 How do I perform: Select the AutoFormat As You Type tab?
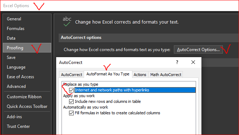(x=108, y=74)
